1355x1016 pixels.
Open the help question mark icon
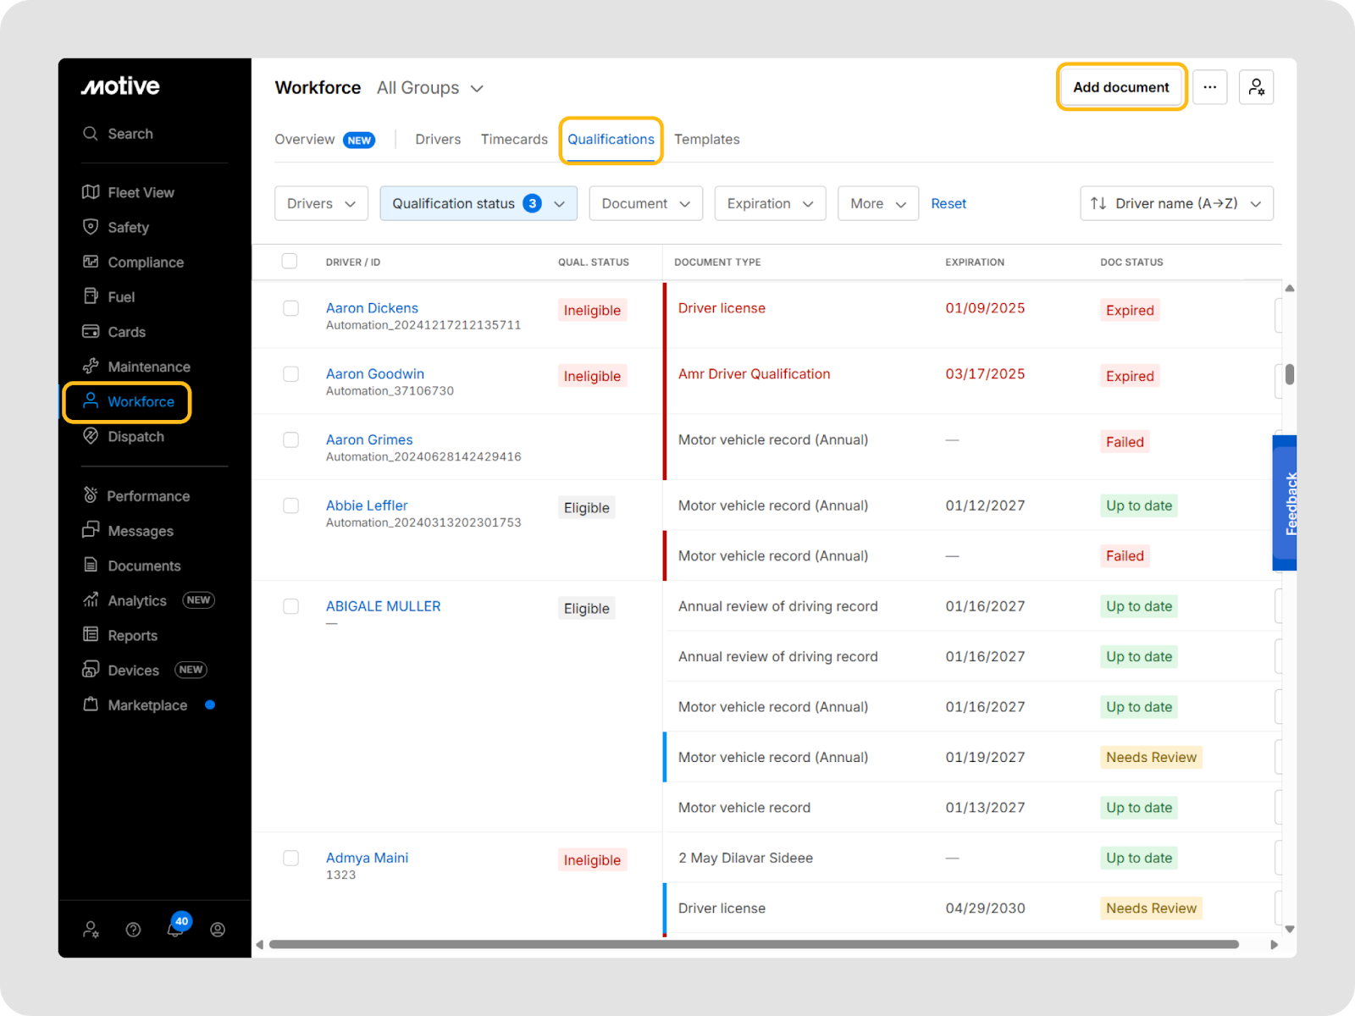[133, 930]
